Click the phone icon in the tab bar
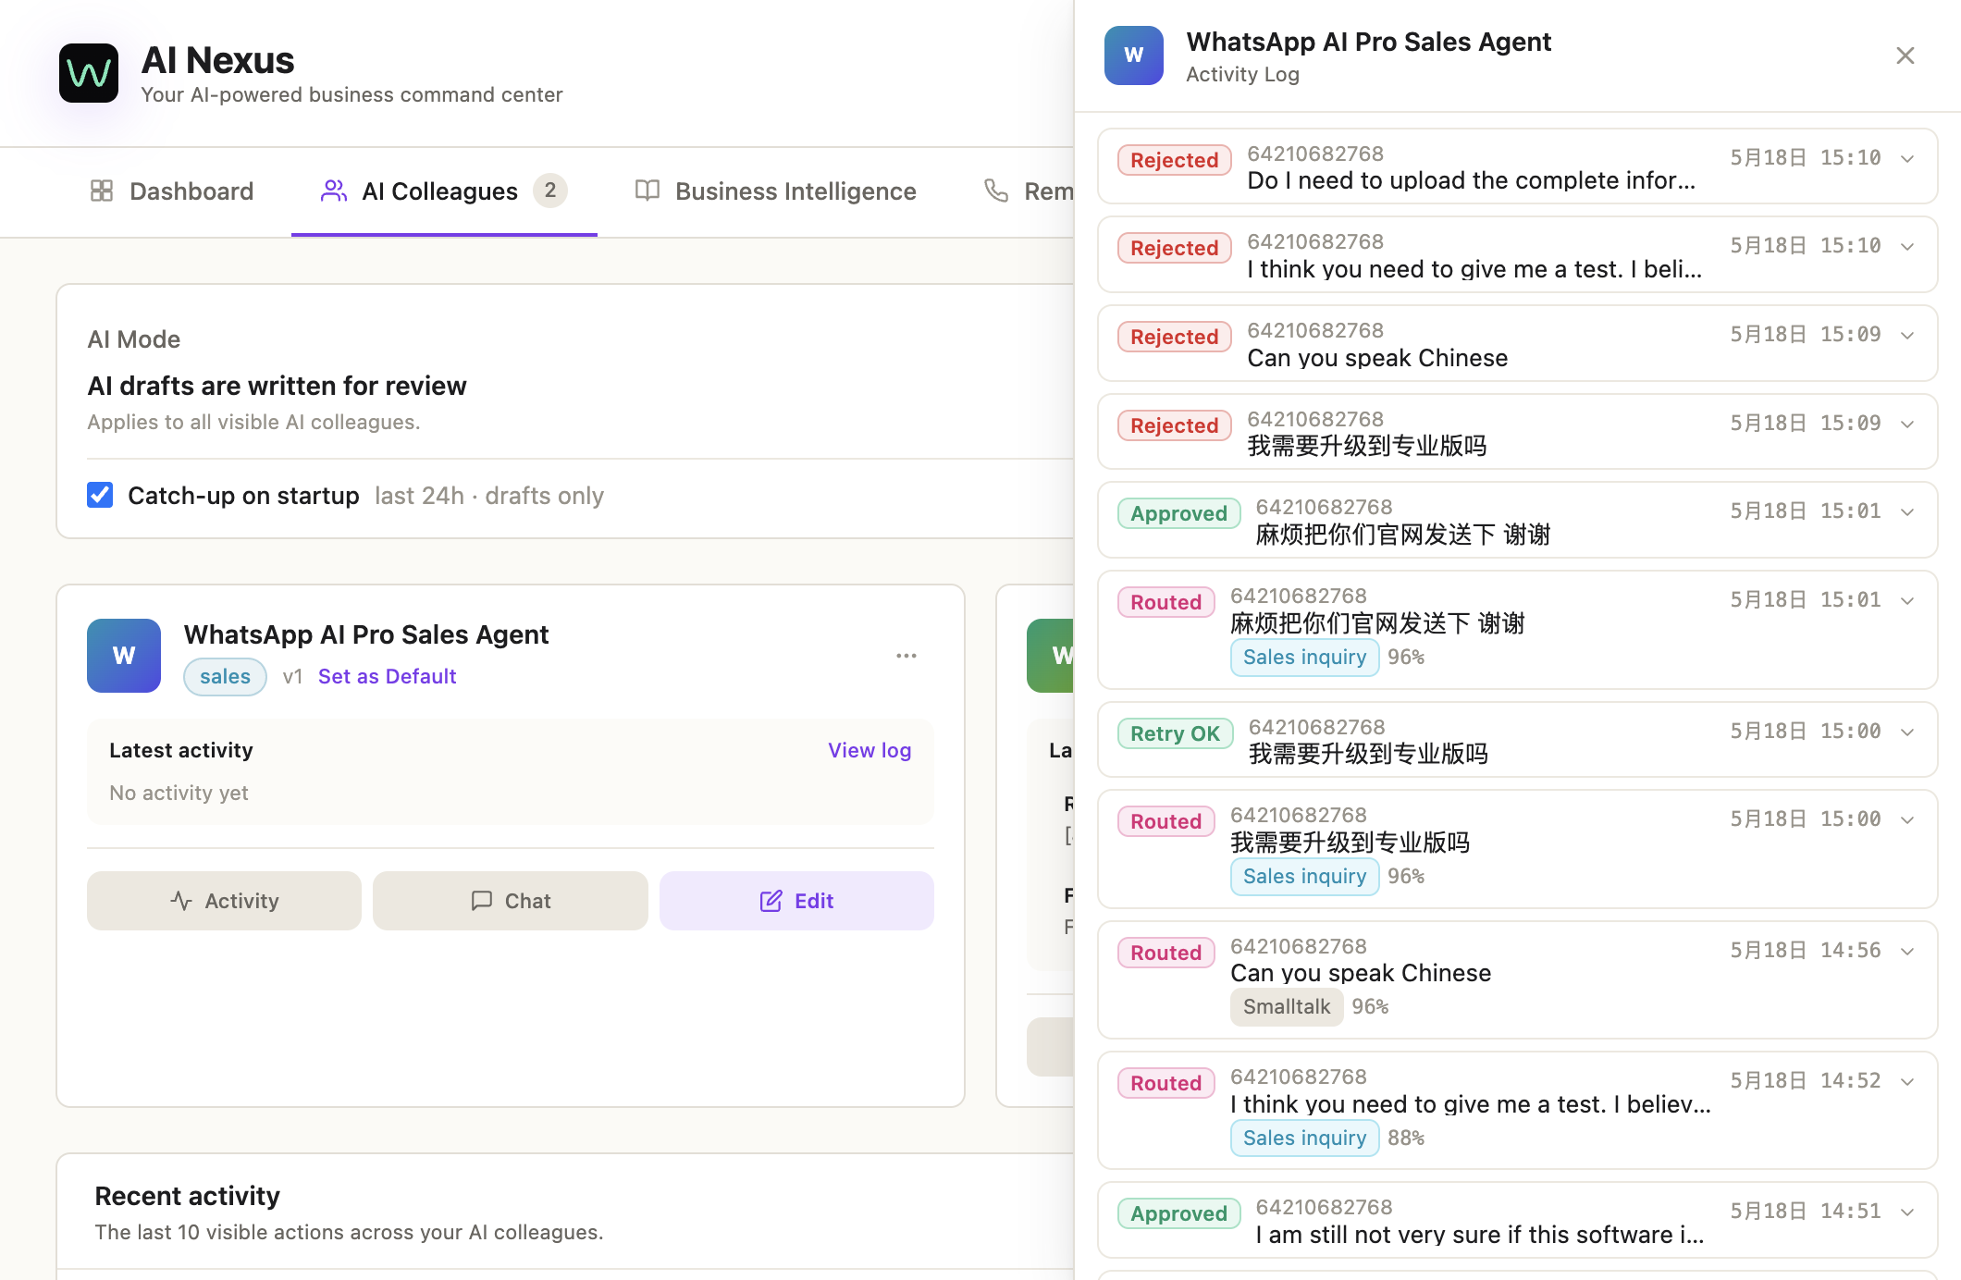The width and height of the screenshot is (1961, 1280). (x=996, y=191)
